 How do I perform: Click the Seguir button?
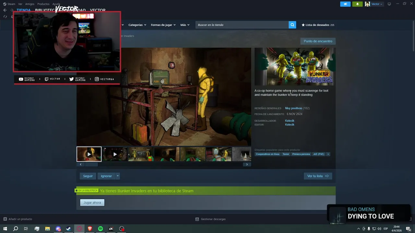(x=88, y=176)
